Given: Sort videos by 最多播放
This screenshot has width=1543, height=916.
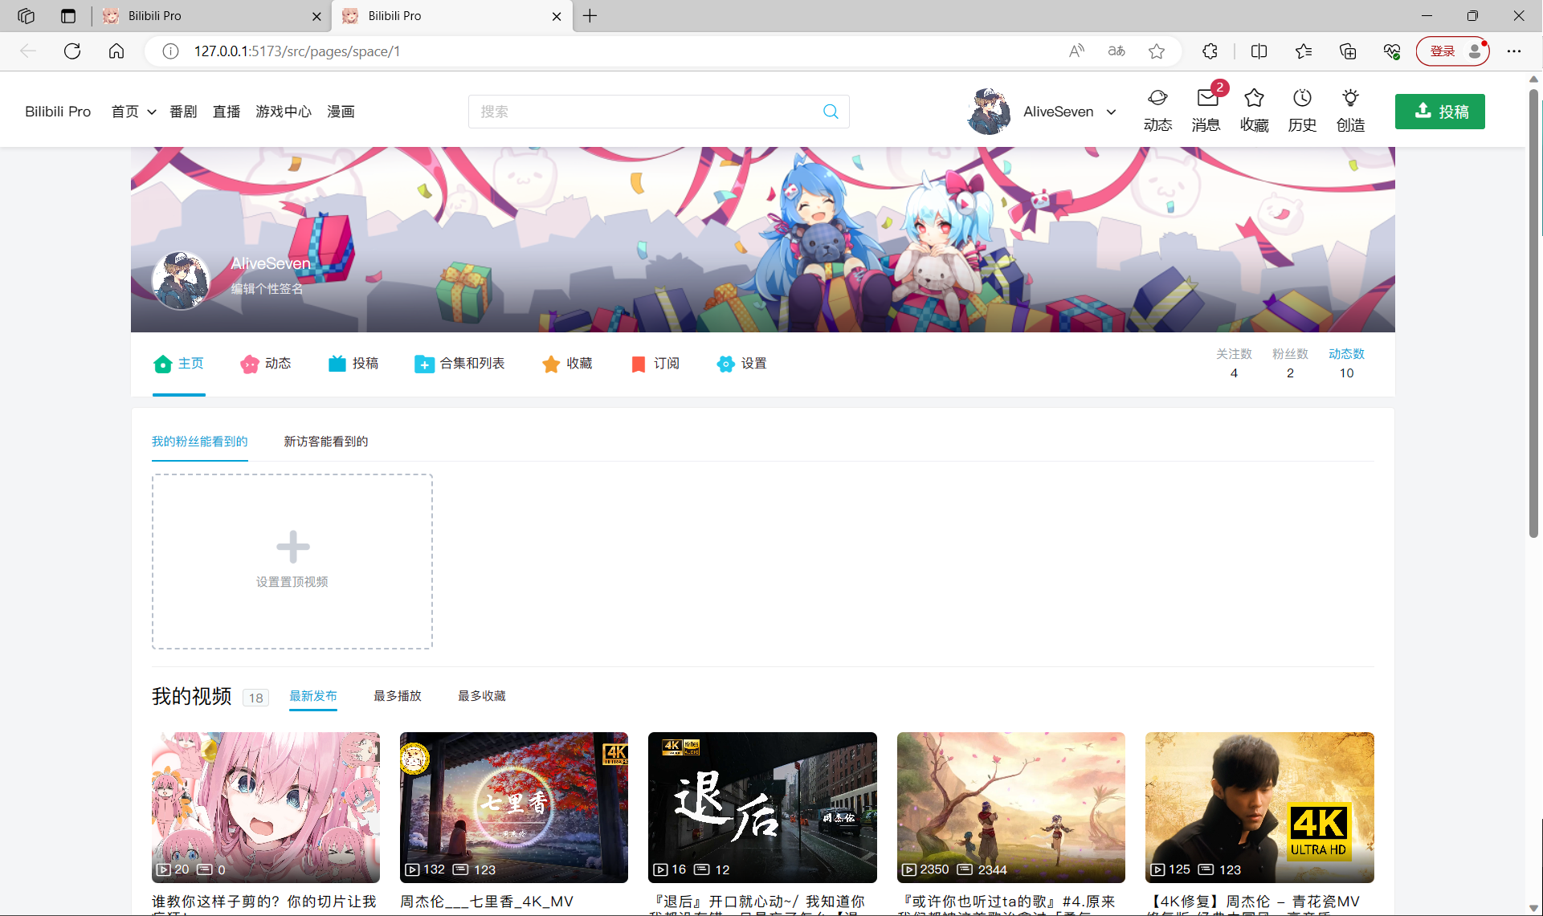Looking at the screenshot, I should tap(398, 696).
